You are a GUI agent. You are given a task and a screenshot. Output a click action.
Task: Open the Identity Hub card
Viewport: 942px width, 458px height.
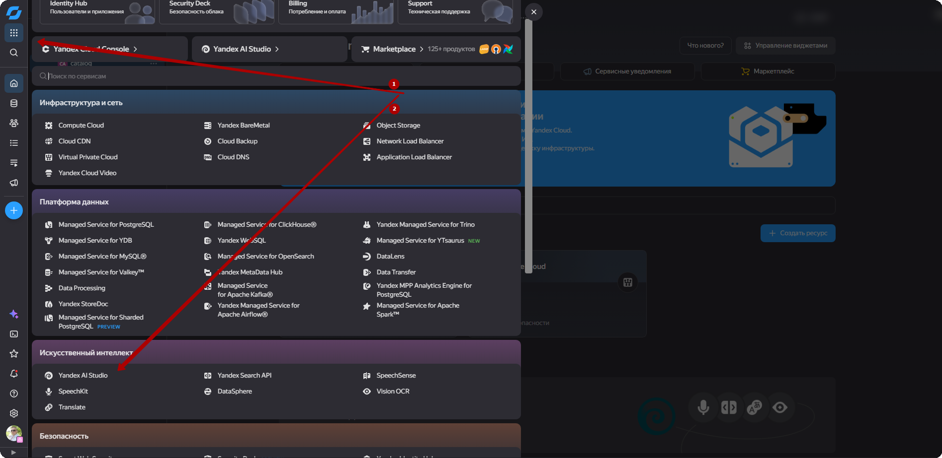click(x=97, y=11)
